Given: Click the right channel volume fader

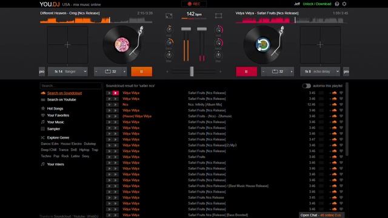Looking at the screenshot, I should [202, 29].
